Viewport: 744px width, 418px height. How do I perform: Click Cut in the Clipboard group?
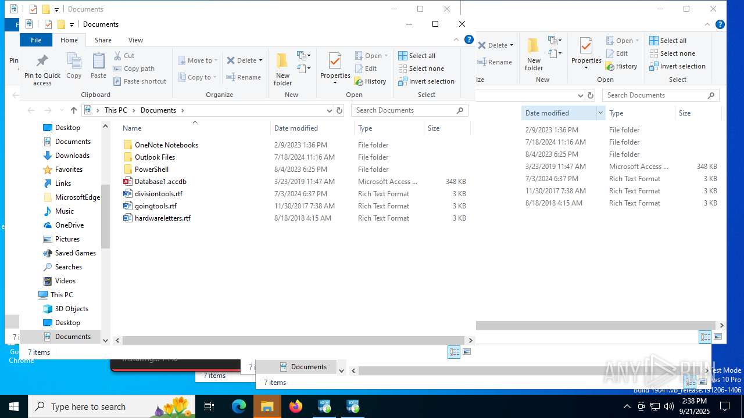[124, 56]
